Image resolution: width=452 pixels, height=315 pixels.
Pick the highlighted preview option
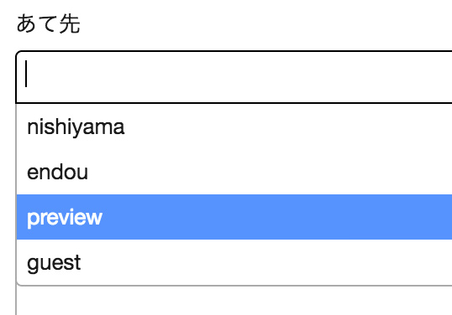(x=234, y=217)
